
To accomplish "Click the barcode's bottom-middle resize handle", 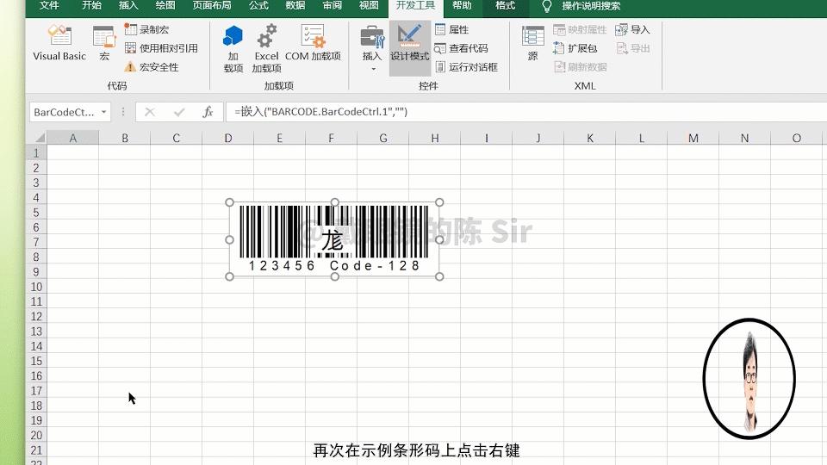I will tap(335, 276).
